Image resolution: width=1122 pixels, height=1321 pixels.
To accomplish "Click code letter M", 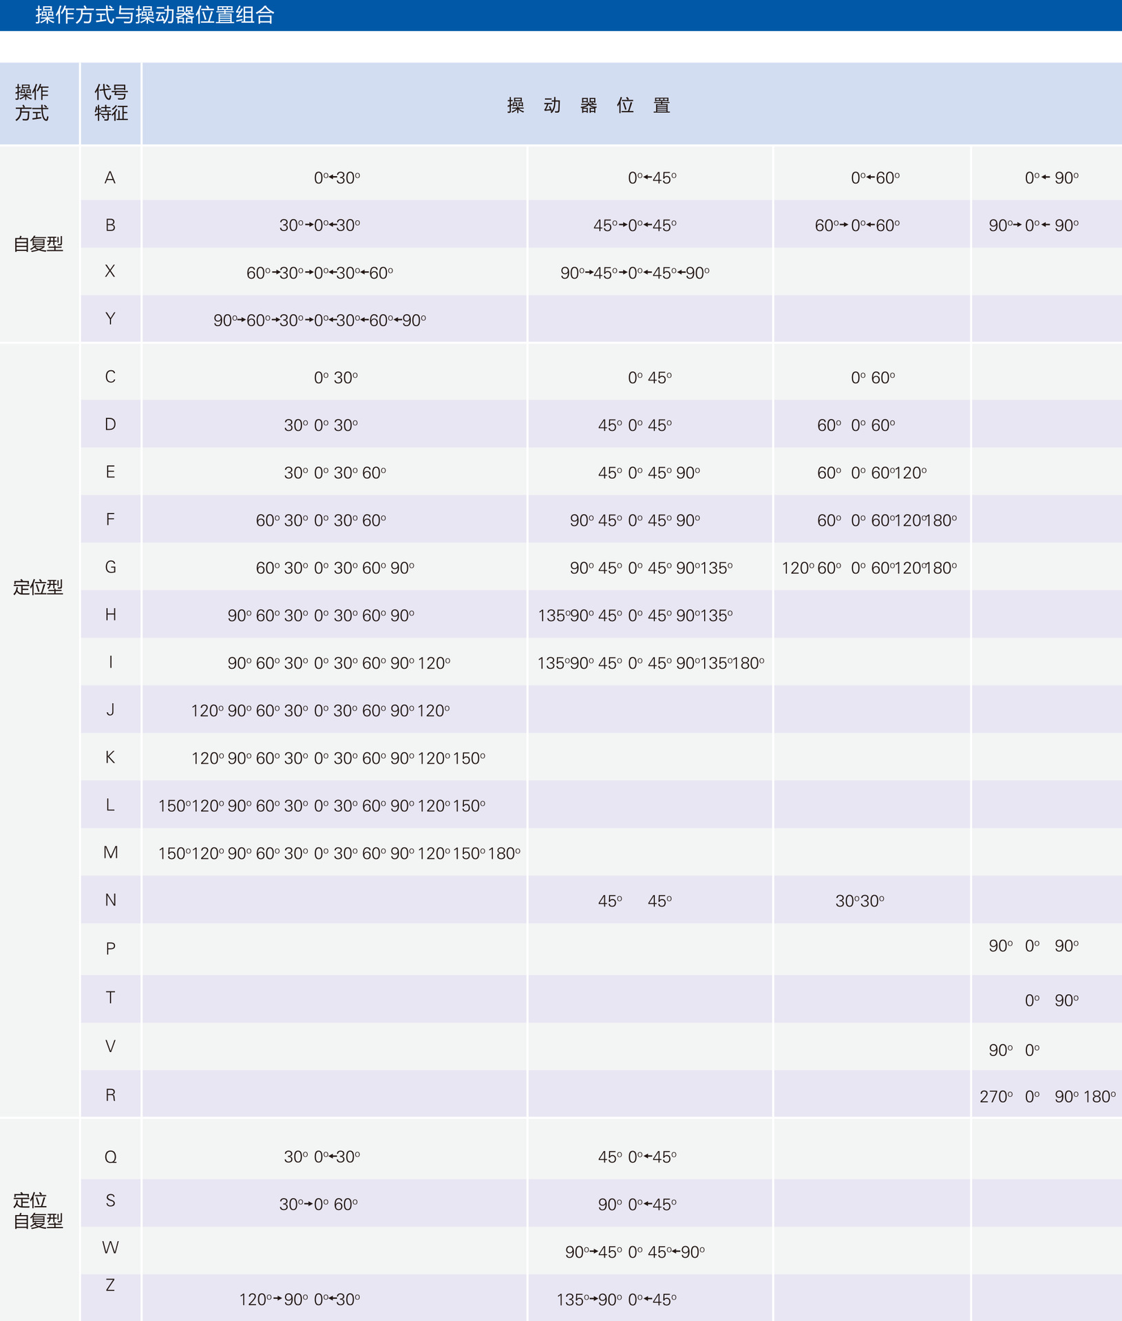I will 110,852.
